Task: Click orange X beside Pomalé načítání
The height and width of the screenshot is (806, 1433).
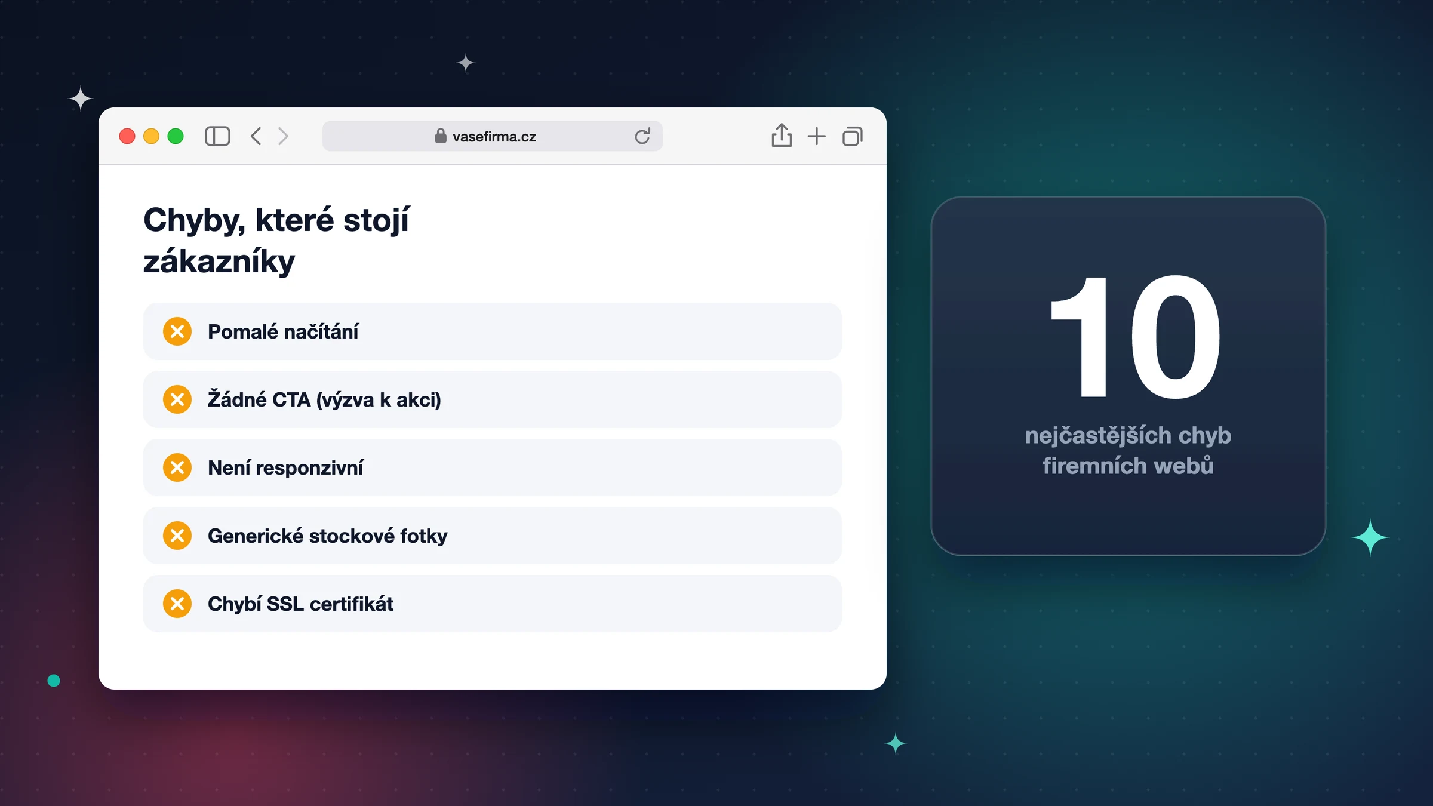Action: tap(177, 331)
